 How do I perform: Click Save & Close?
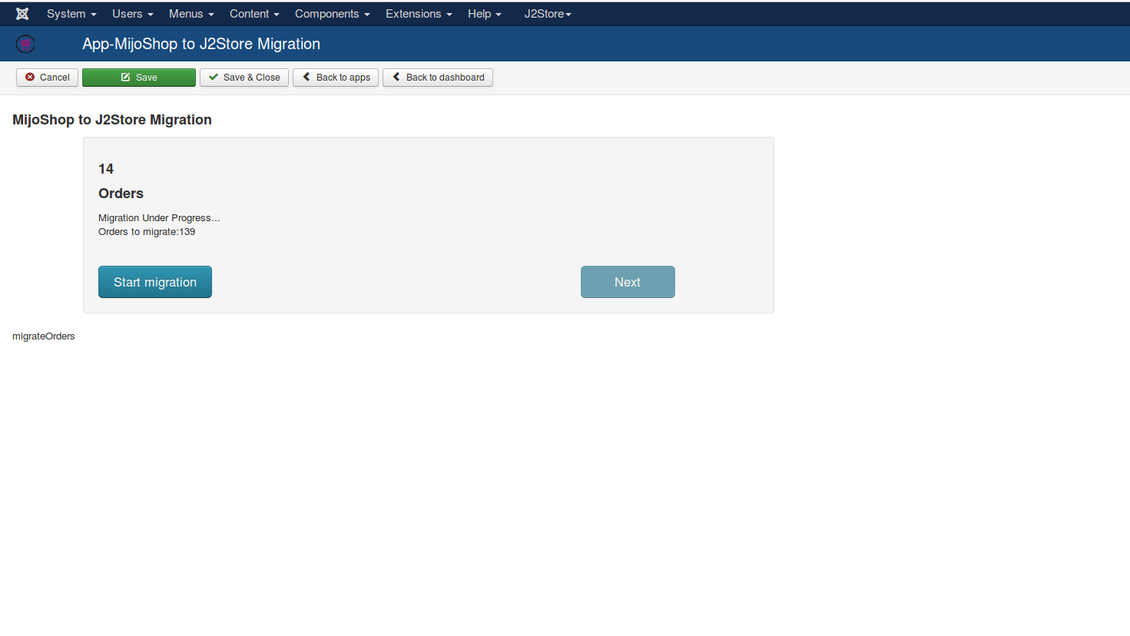point(244,78)
